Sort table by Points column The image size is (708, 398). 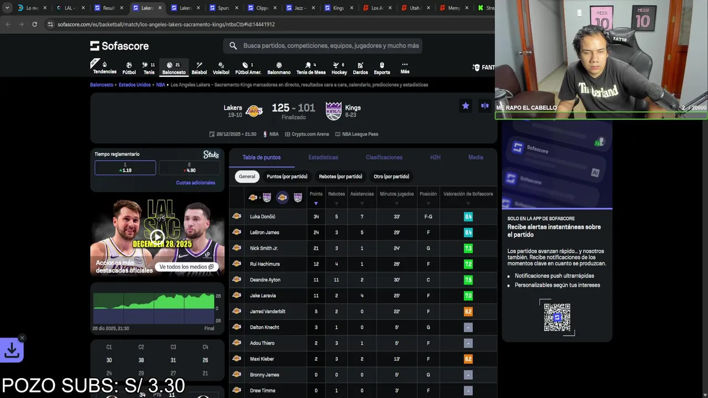click(316, 197)
